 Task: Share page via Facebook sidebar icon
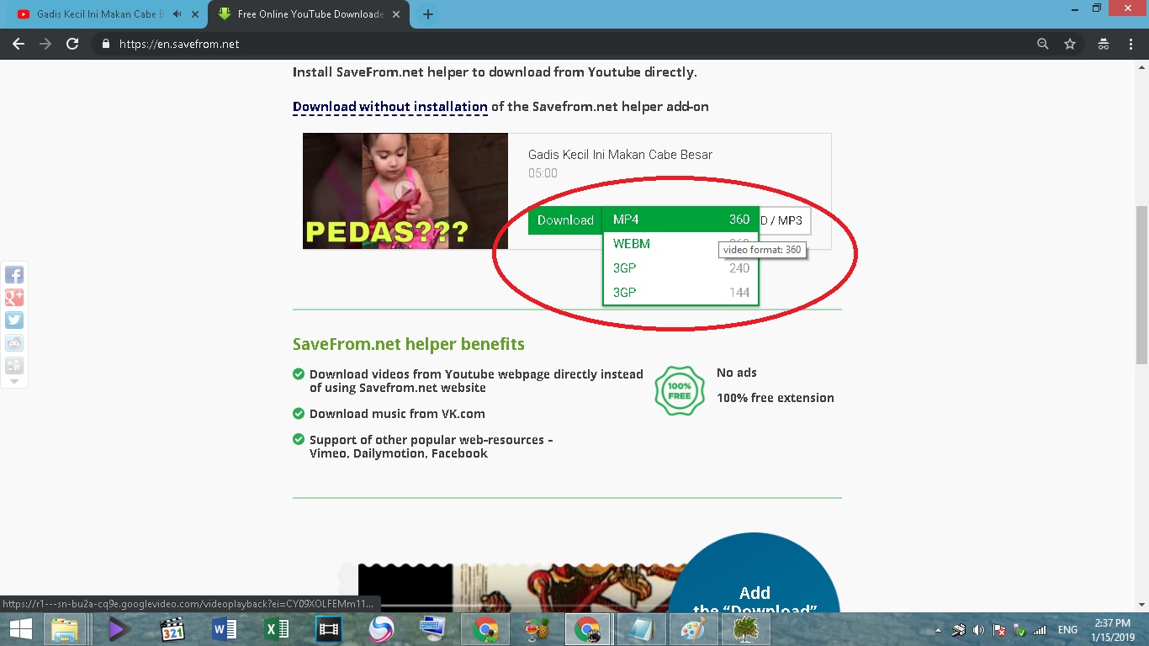14,274
